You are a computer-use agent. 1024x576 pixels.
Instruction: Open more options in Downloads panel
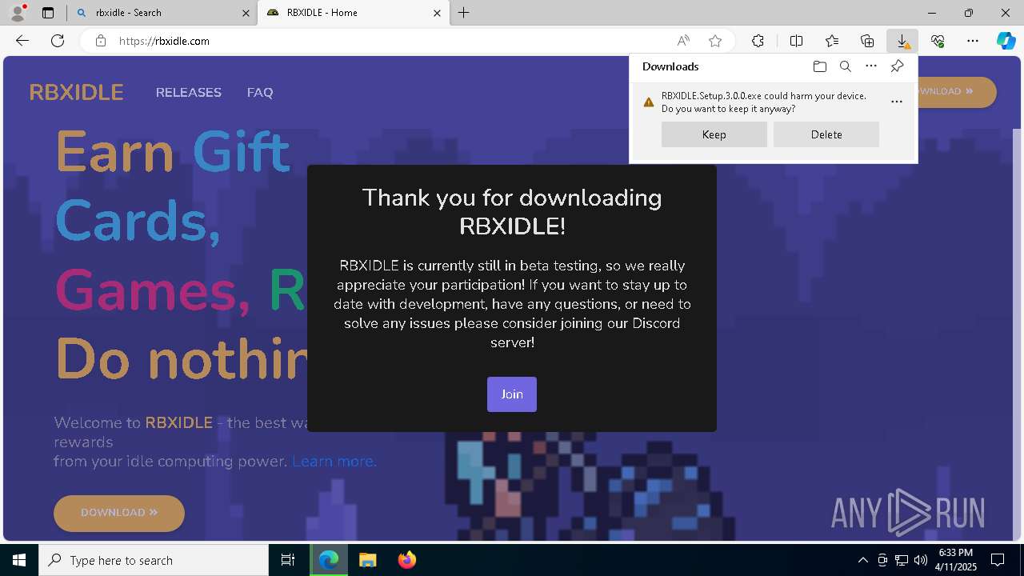pyautogui.click(x=871, y=66)
